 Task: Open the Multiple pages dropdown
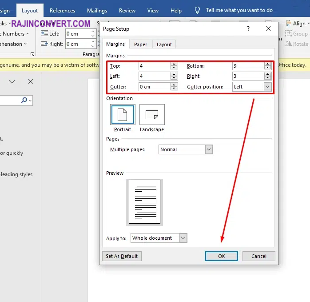(209, 149)
